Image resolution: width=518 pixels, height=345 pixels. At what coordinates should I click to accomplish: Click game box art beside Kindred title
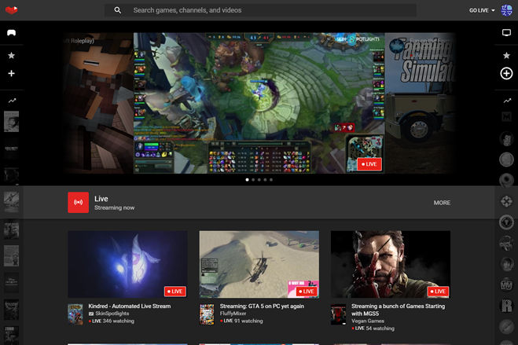point(75,314)
